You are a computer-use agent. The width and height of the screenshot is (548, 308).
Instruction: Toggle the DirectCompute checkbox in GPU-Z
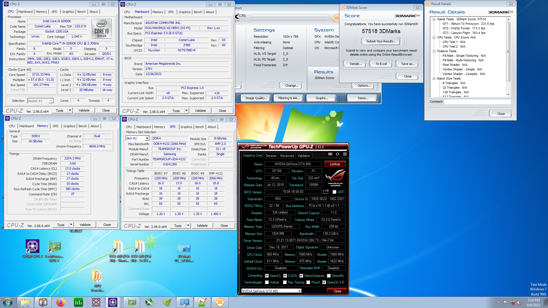tap(301, 276)
